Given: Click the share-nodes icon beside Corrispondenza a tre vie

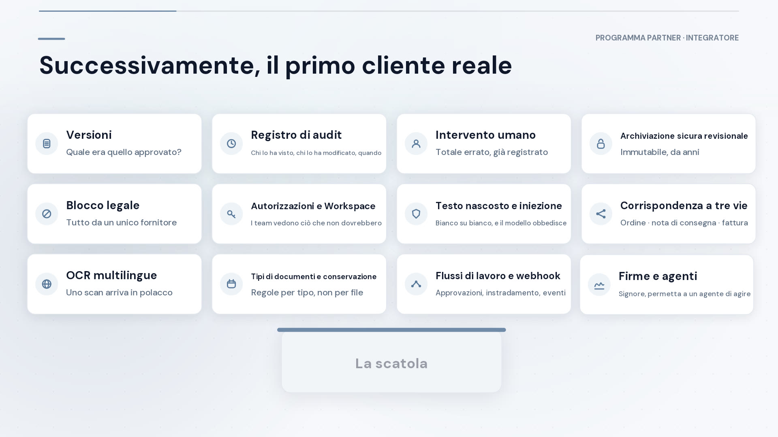Looking at the screenshot, I should (x=601, y=214).
